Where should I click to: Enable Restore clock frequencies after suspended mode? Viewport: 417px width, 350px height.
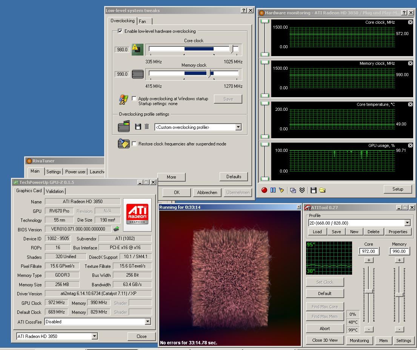(134, 144)
